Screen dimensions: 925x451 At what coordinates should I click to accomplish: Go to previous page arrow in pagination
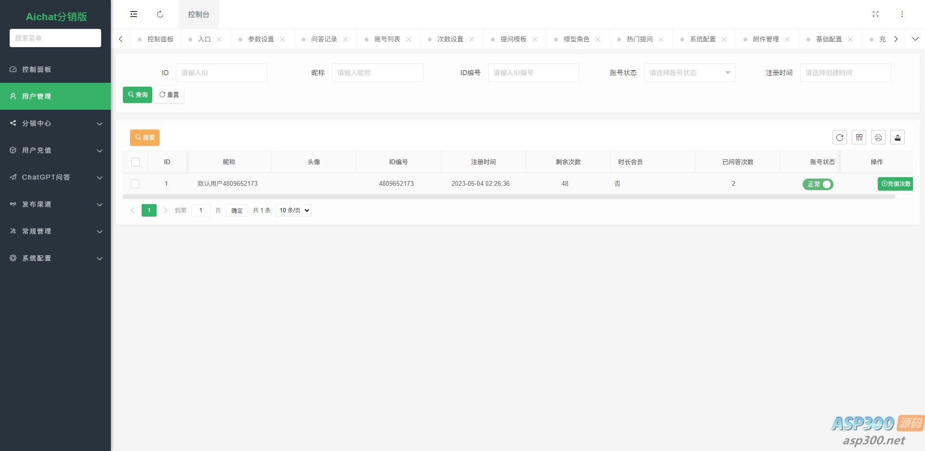(x=132, y=210)
